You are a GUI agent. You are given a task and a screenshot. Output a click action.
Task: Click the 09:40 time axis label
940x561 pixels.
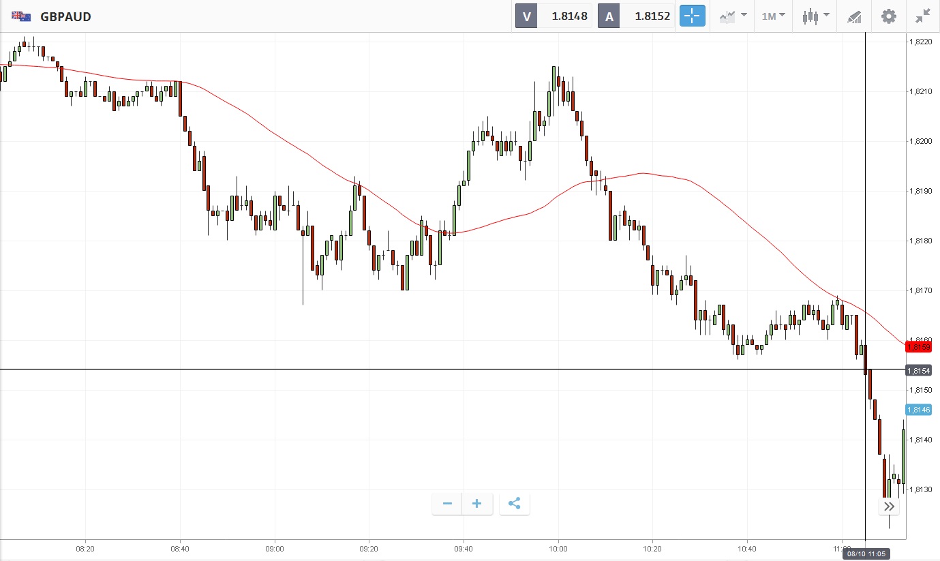click(464, 548)
